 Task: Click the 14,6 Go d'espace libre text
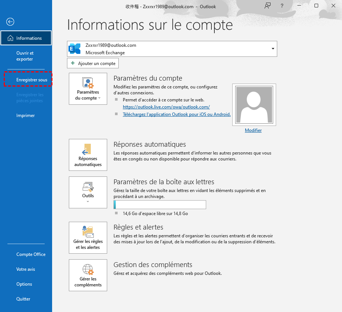tap(155, 214)
